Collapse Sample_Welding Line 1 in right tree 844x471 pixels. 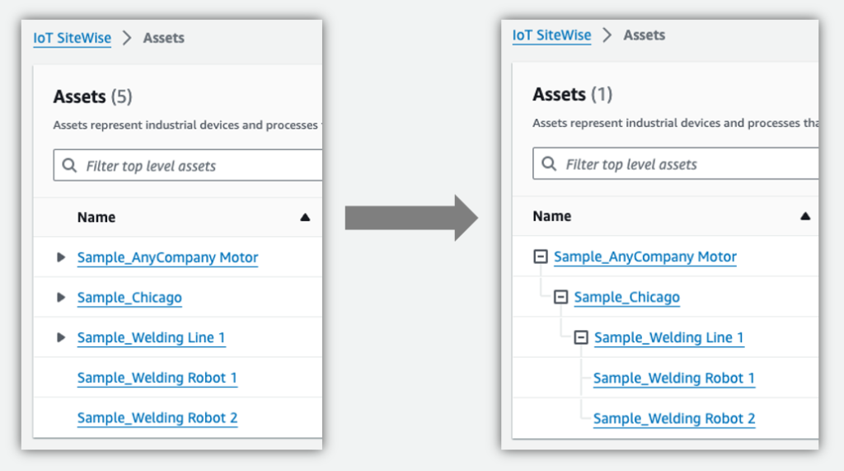tap(581, 337)
